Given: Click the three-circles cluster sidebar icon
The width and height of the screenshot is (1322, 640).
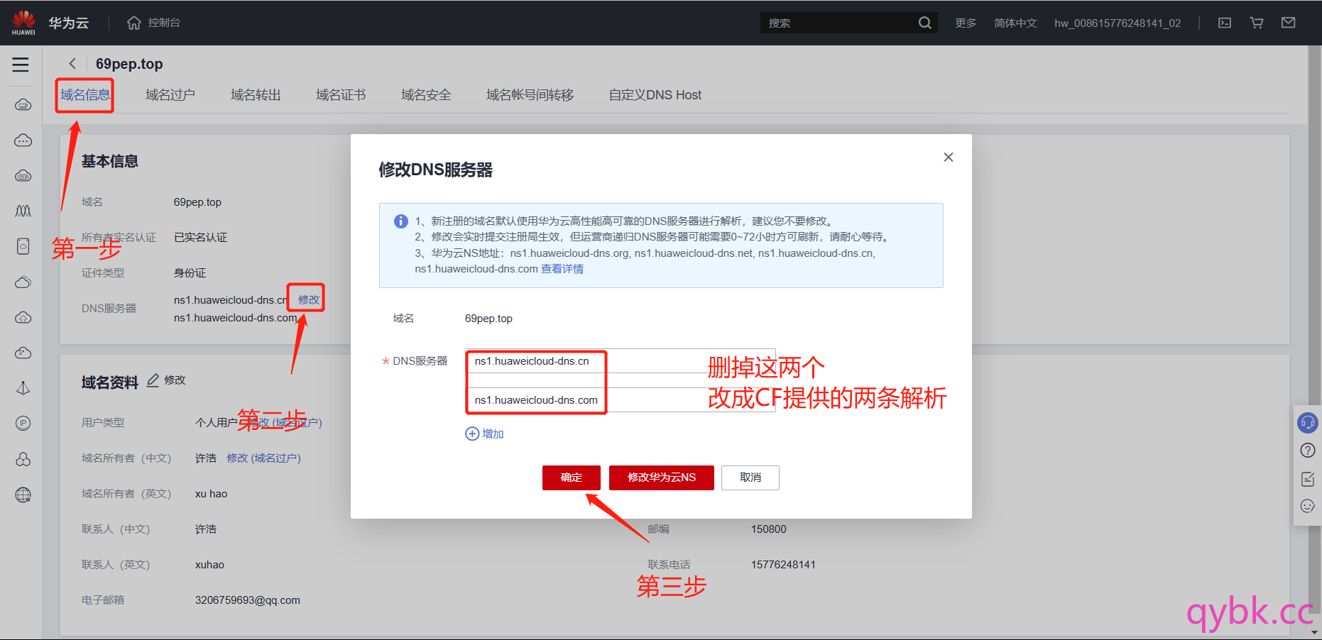Looking at the screenshot, I should [x=23, y=459].
